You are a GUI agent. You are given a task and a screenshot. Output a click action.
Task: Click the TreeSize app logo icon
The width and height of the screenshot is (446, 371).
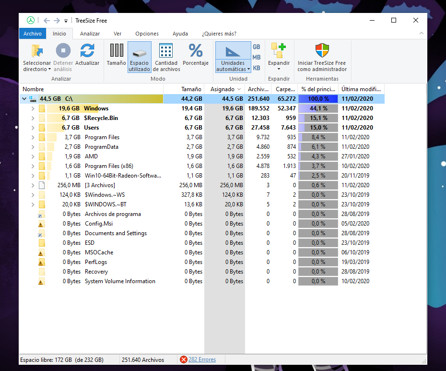tap(30, 20)
